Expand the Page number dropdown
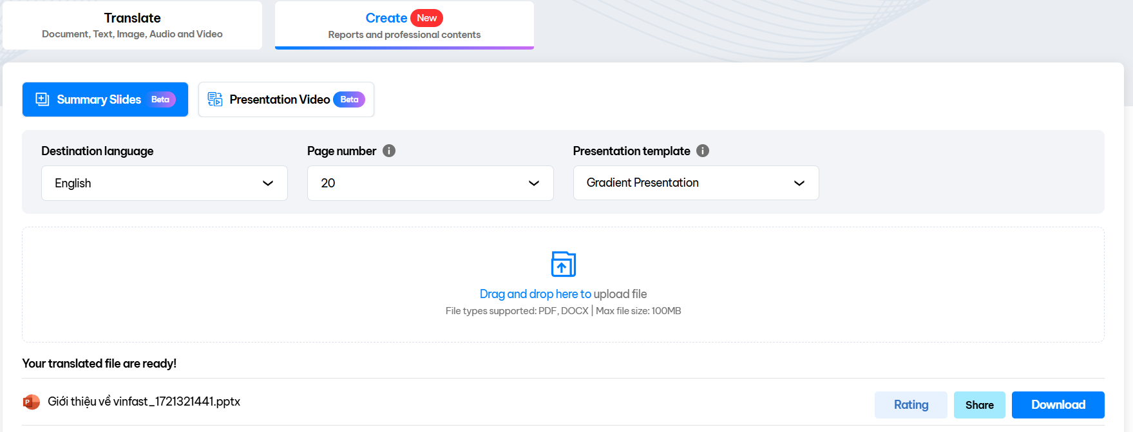1133x432 pixels. tap(430, 183)
